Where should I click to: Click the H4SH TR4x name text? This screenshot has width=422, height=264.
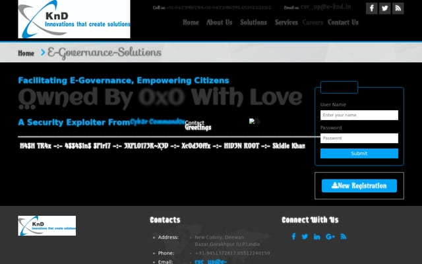(36, 146)
